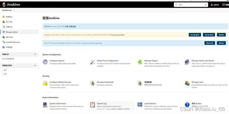Open the documentation link in warning
229x114 pixels.
[118, 35]
